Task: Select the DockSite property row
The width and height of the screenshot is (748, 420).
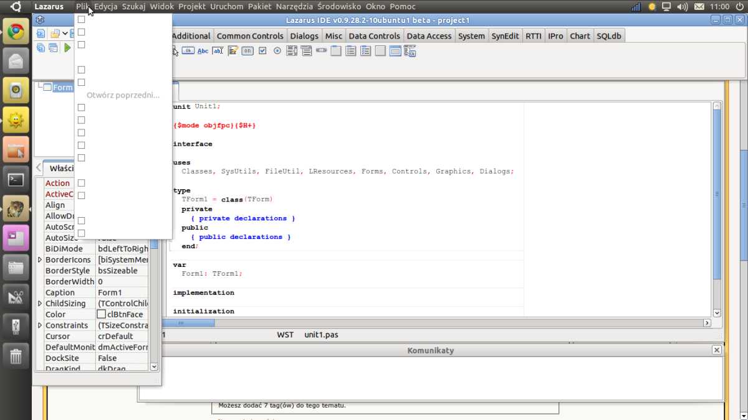Action: click(x=93, y=358)
